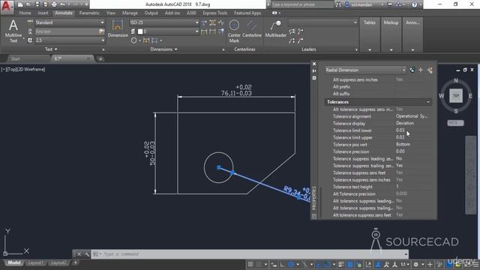Click the dimension layer white color swatch
Viewport: 480px width, 270px height.
pyautogui.click(x=140, y=31)
